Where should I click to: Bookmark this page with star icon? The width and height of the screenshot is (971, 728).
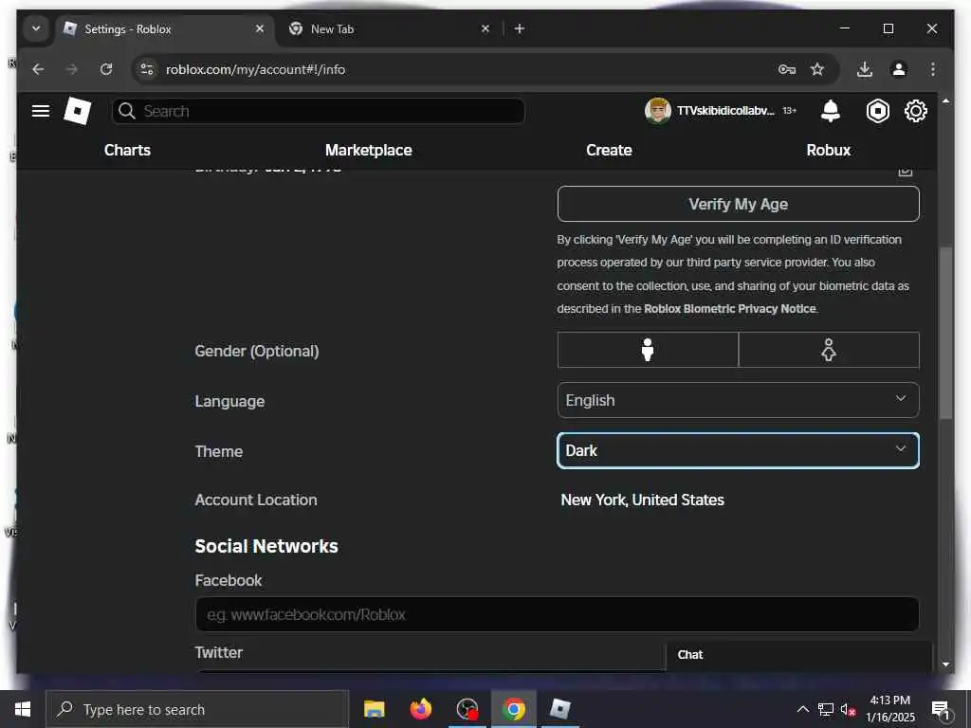point(817,69)
